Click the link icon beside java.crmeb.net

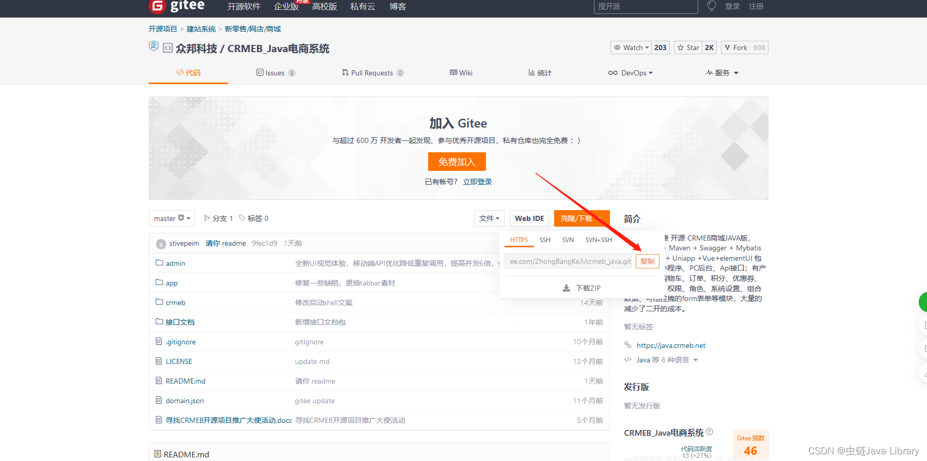pyautogui.click(x=628, y=345)
